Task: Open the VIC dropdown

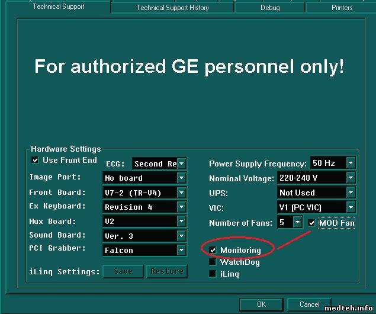Action: [351, 207]
